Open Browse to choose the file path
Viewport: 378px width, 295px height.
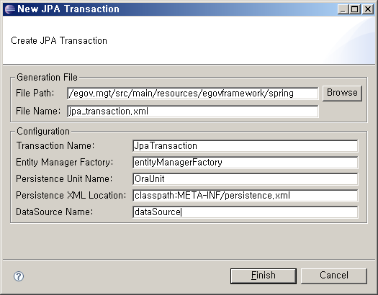(x=342, y=93)
